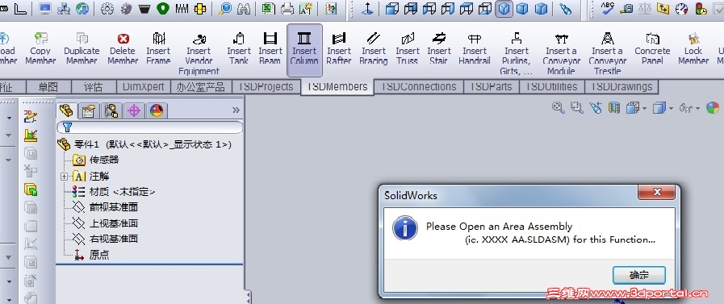This screenshot has height=304, width=724.
Task: Click Insert Purlins, Girts tool
Action: pos(517,53)
